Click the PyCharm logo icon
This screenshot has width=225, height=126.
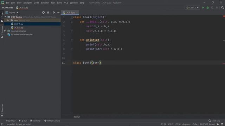click(2, 2)
